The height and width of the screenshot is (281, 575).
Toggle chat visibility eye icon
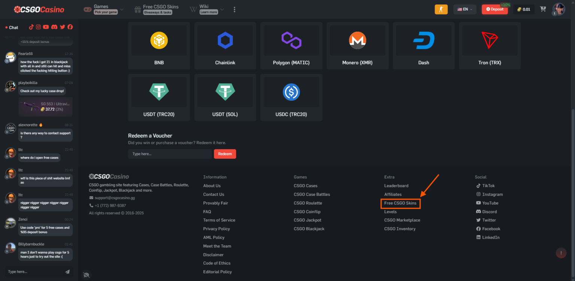tap(86, 275)
